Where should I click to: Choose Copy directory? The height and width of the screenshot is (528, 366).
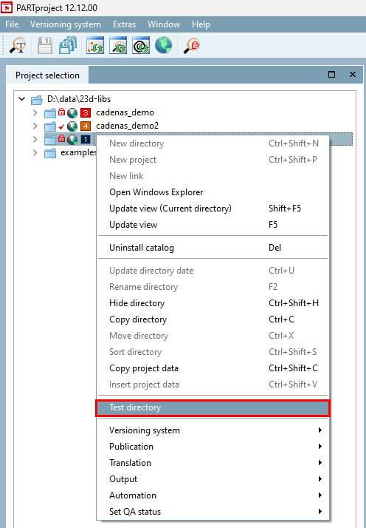213,319
